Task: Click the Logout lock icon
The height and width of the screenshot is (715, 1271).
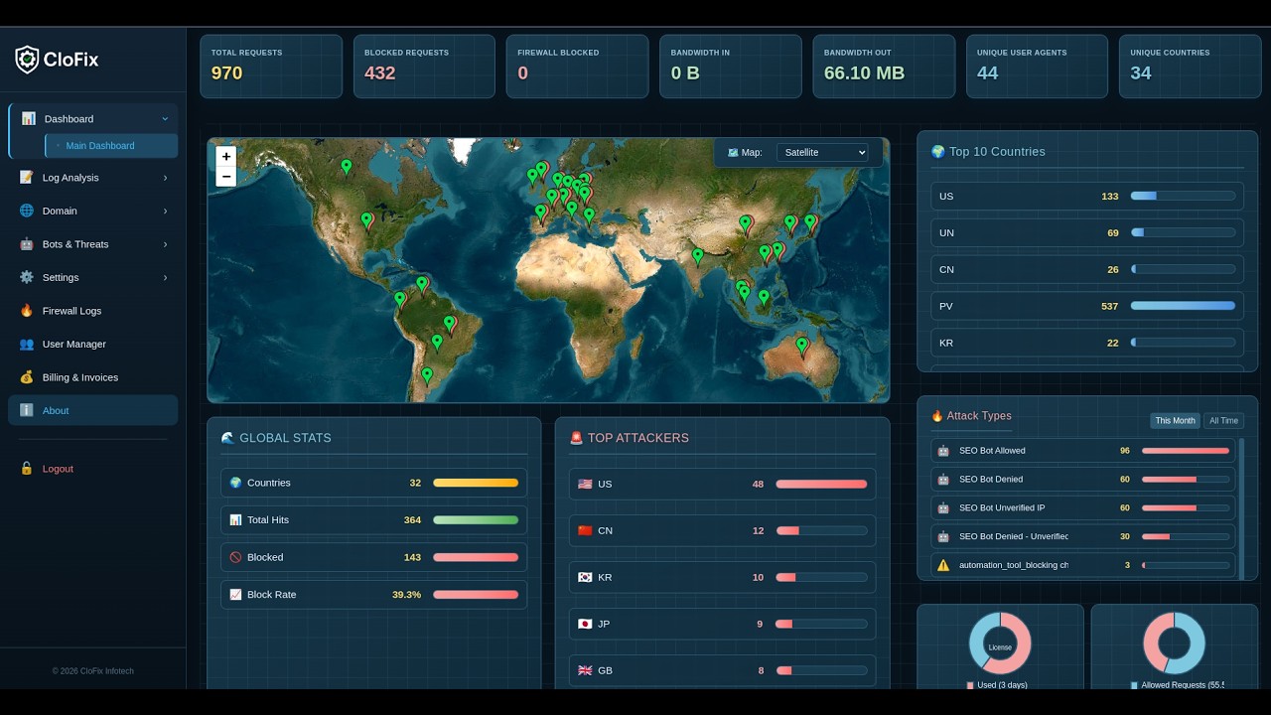Action: [x=26, y=469]
